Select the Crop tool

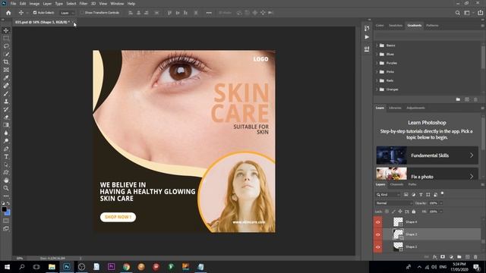[x=6, y=62]
